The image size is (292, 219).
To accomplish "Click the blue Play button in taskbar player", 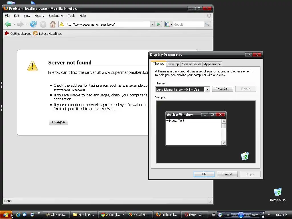I will point(241,215).
